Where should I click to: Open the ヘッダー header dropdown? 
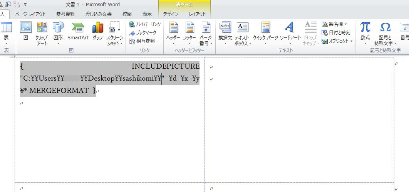pyautogui.click(x=173, y=32)
